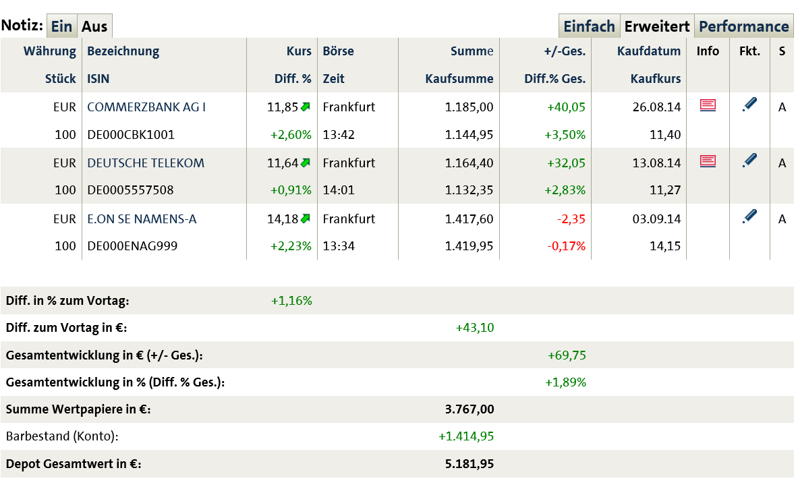Click the edit pencil icon for Commerzbank
The height and width of the screenshot is (491, 798).
click(749, 105)
